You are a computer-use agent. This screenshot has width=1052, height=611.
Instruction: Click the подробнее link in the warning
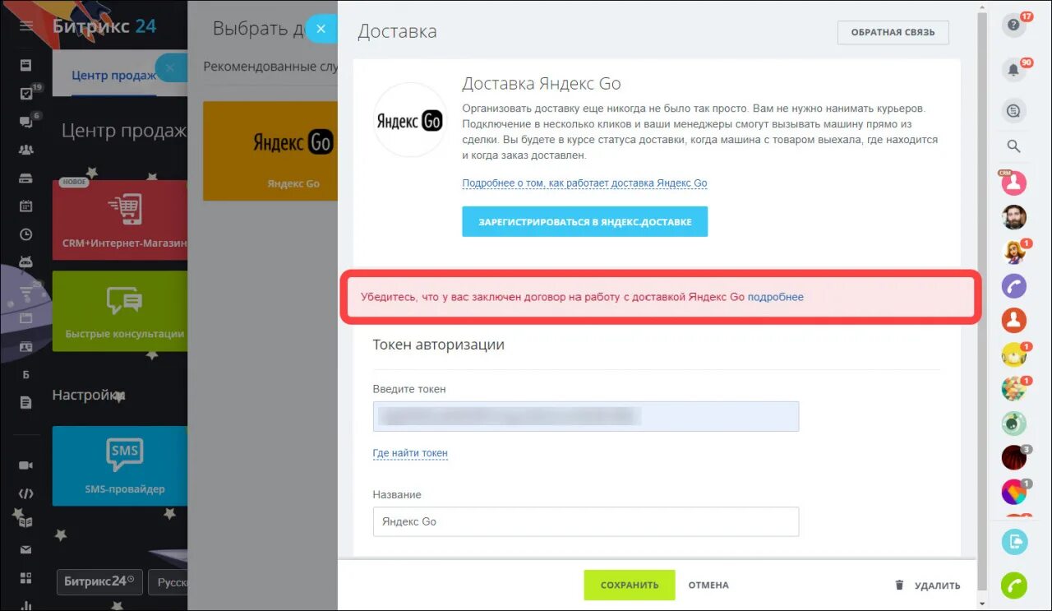point(775,297)
